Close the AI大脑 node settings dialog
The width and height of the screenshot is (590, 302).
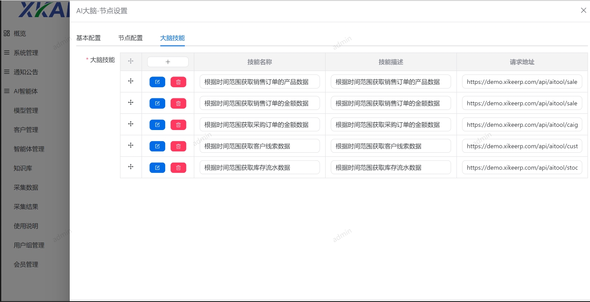583,10
